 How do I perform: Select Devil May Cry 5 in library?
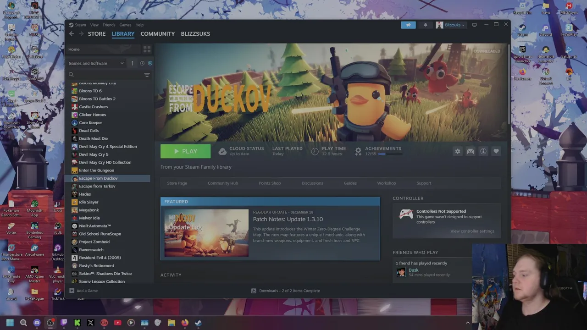tap(94, 154)
